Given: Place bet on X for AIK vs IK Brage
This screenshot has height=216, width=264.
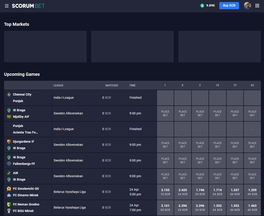Looking at the screenshot, I should [x=183, y=176].
